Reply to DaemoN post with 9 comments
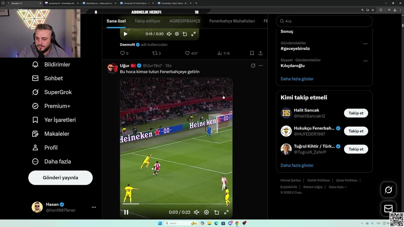404x227 pixels. (124, 53)
